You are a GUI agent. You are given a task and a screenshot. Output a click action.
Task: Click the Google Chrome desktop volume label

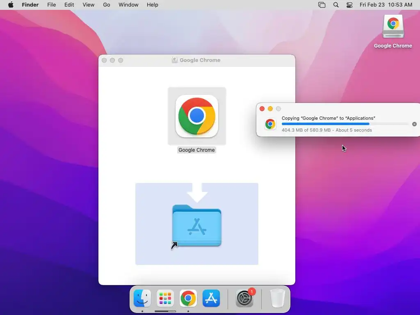click(x=393, y=46)
